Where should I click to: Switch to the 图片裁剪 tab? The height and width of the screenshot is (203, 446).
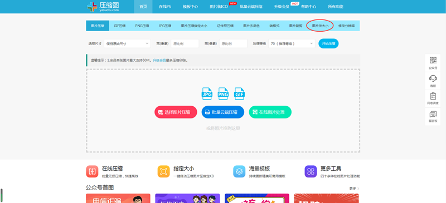pyautogui.click(x=296, y=26)
